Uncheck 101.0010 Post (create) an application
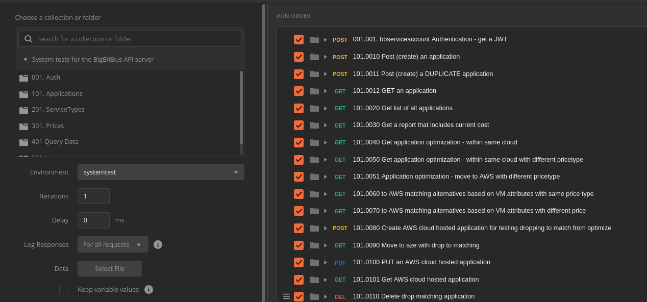The image size is (647, 302). tap(299, 57)
